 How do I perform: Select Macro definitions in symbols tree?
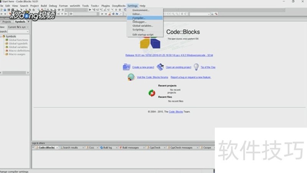(x=19, y=51)
